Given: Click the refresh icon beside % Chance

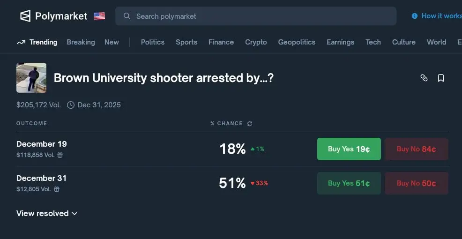Looking at the screenshot, I should click(250, 124).
